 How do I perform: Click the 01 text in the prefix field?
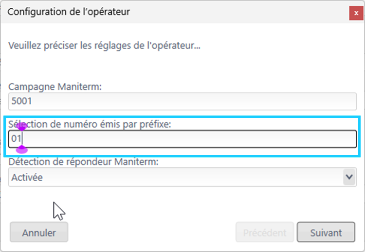tap(16, 139)
